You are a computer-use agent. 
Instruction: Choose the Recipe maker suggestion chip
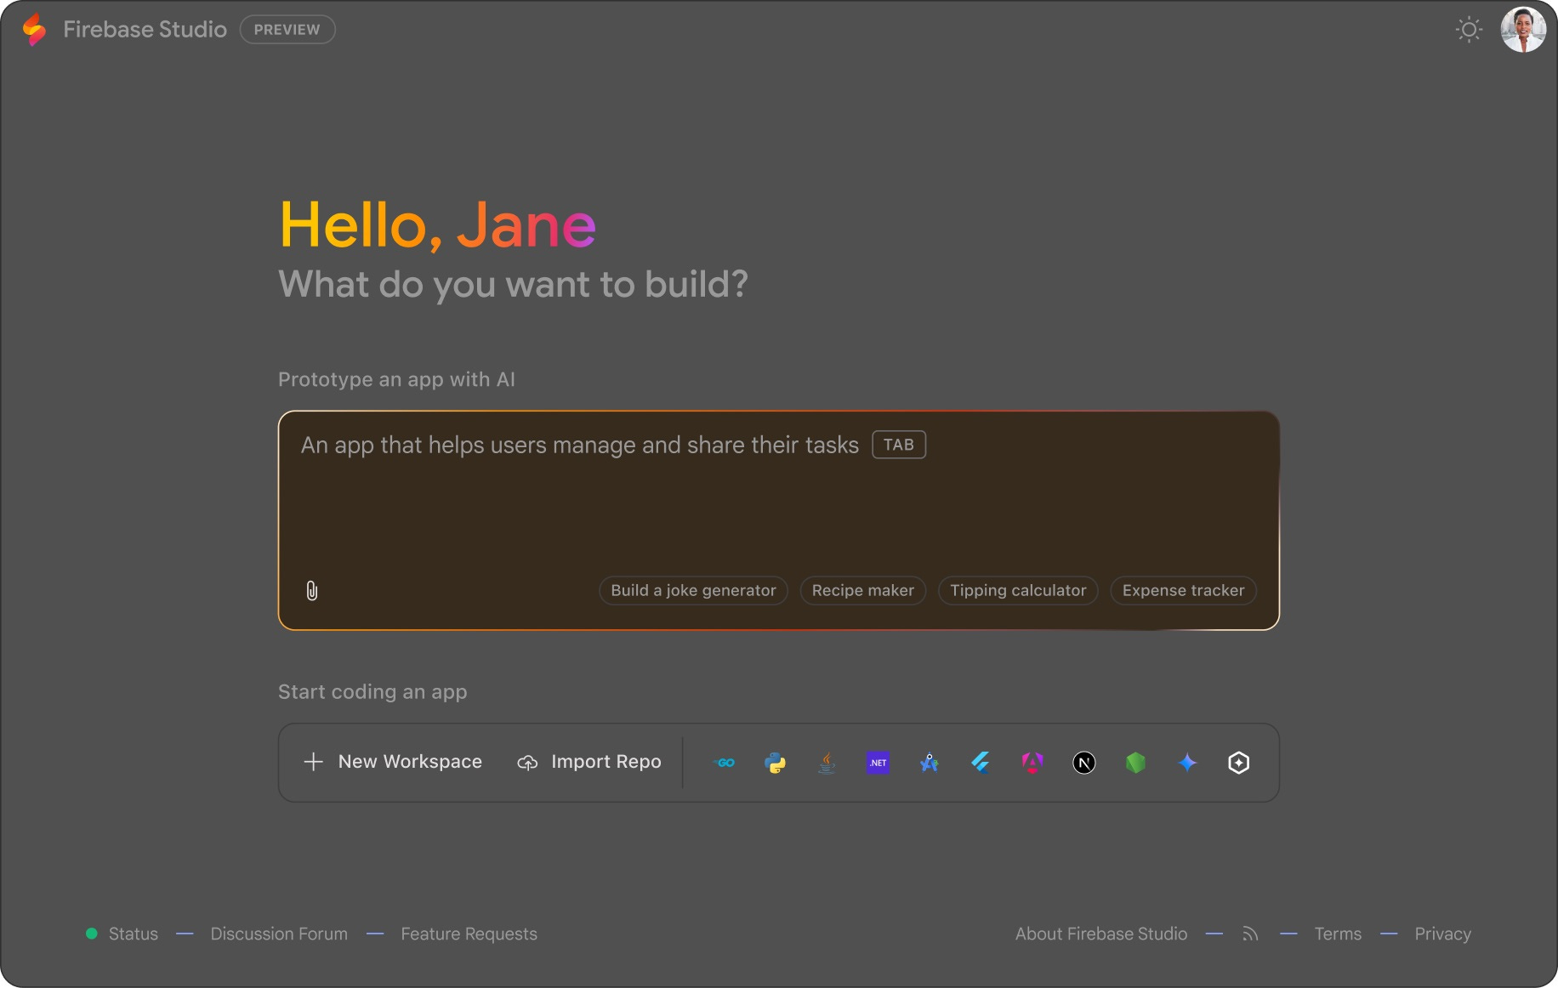(863, 590)
